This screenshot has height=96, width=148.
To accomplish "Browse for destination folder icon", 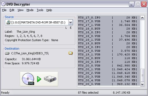I will pos(70,53).
